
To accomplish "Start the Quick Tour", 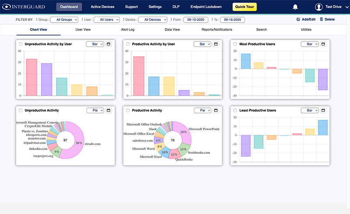I will tap(245, 7).
